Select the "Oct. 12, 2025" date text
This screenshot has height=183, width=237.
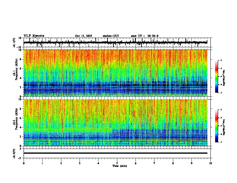click(83, 36)
